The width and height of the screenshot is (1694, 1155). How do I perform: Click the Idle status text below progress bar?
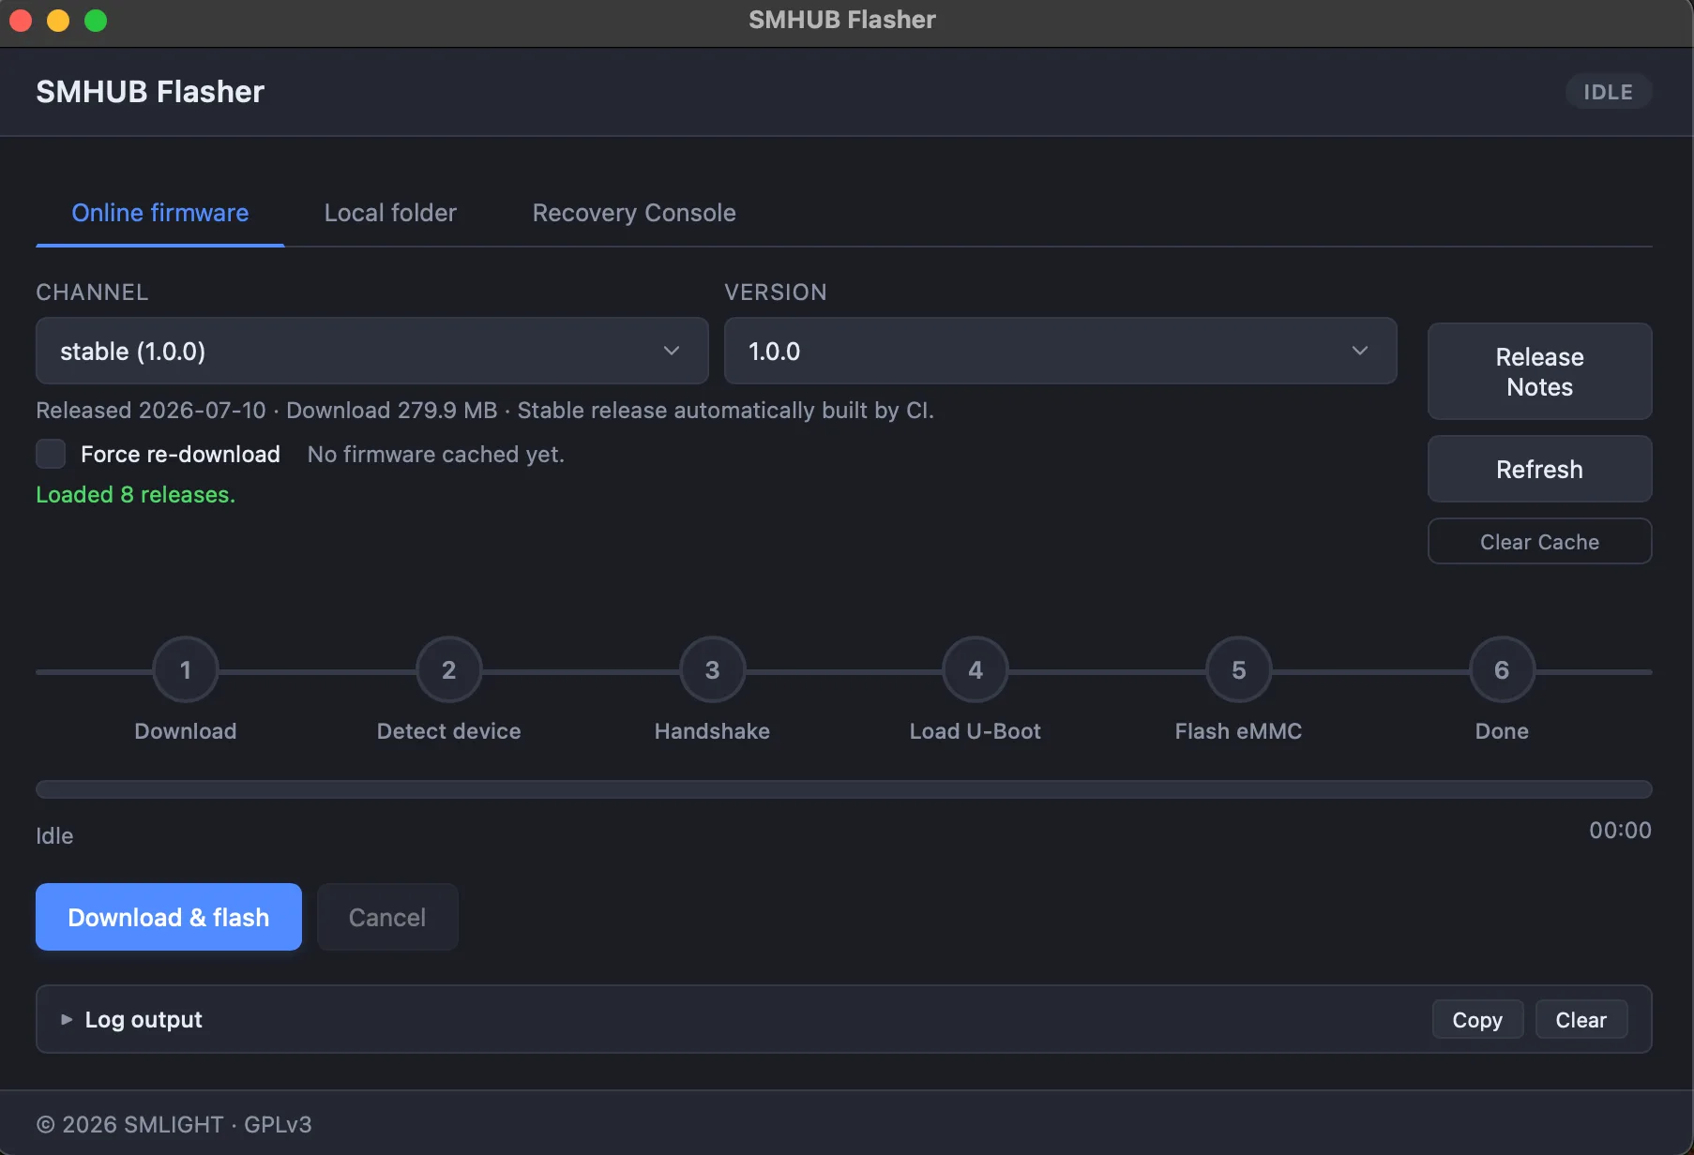click(x=54, y=836)
